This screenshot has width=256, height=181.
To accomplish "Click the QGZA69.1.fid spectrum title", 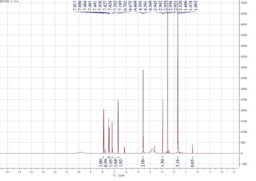I will click(x=9, y=1).
